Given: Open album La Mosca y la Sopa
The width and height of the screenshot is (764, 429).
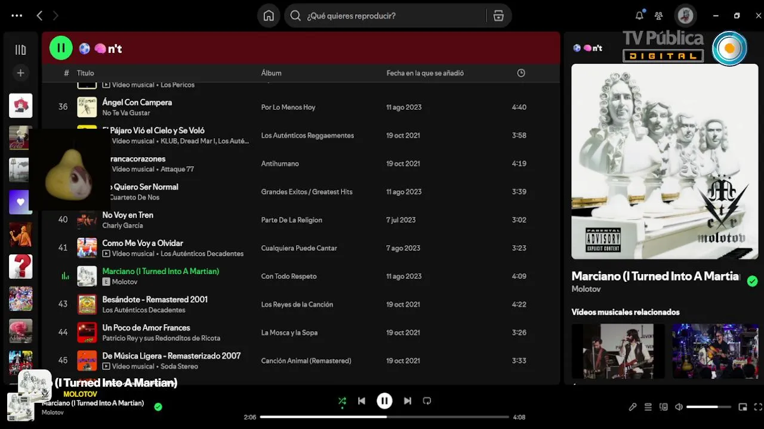Looking at the screenshot, I should pos(289,332).
